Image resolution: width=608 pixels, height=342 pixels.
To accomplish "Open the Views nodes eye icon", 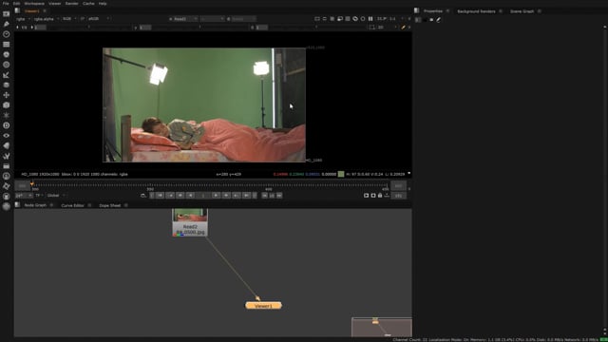I will click(x=7, y=136).
